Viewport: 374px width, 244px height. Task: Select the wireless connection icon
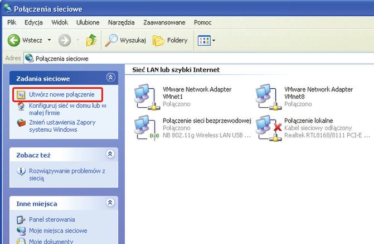(x=147, y=128)
